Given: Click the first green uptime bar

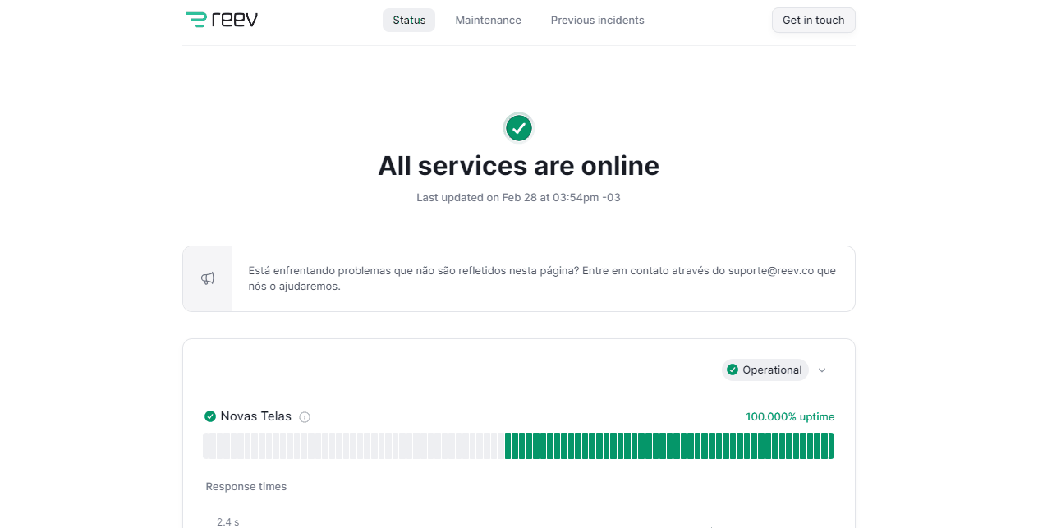Looking at the screenshot, I should tap(509, 446).
